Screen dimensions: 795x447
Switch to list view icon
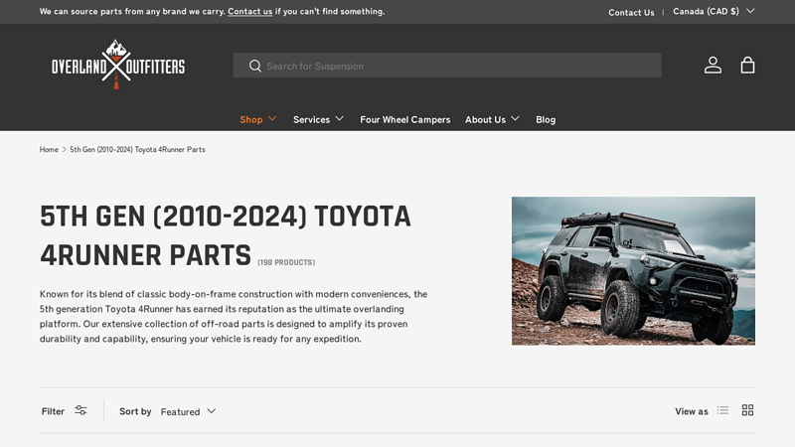click(722, 410)
